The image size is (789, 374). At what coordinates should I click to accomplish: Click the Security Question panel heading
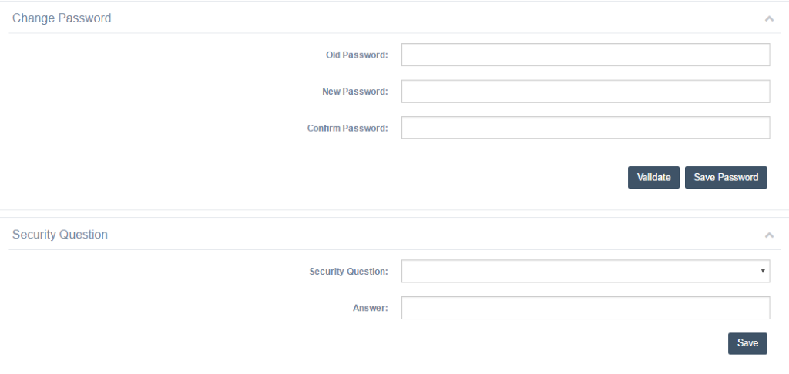pyautogui.click(x=60, y=235)
